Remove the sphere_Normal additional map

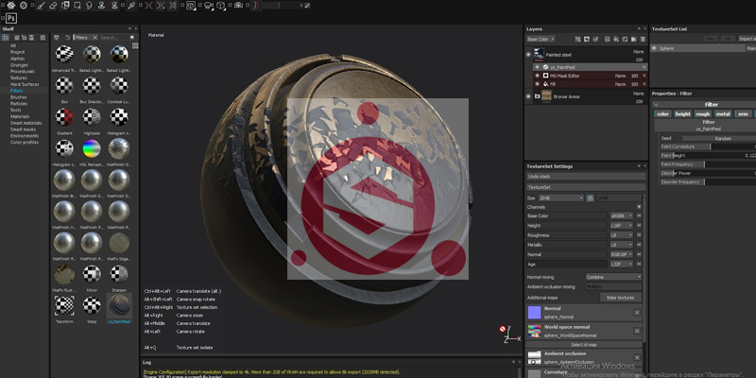tap(637, 313)
